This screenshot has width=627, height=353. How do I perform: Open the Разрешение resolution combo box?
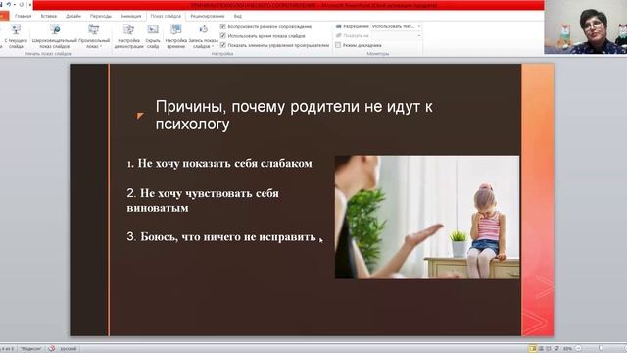pyautogui.click(x=396, y=26)
